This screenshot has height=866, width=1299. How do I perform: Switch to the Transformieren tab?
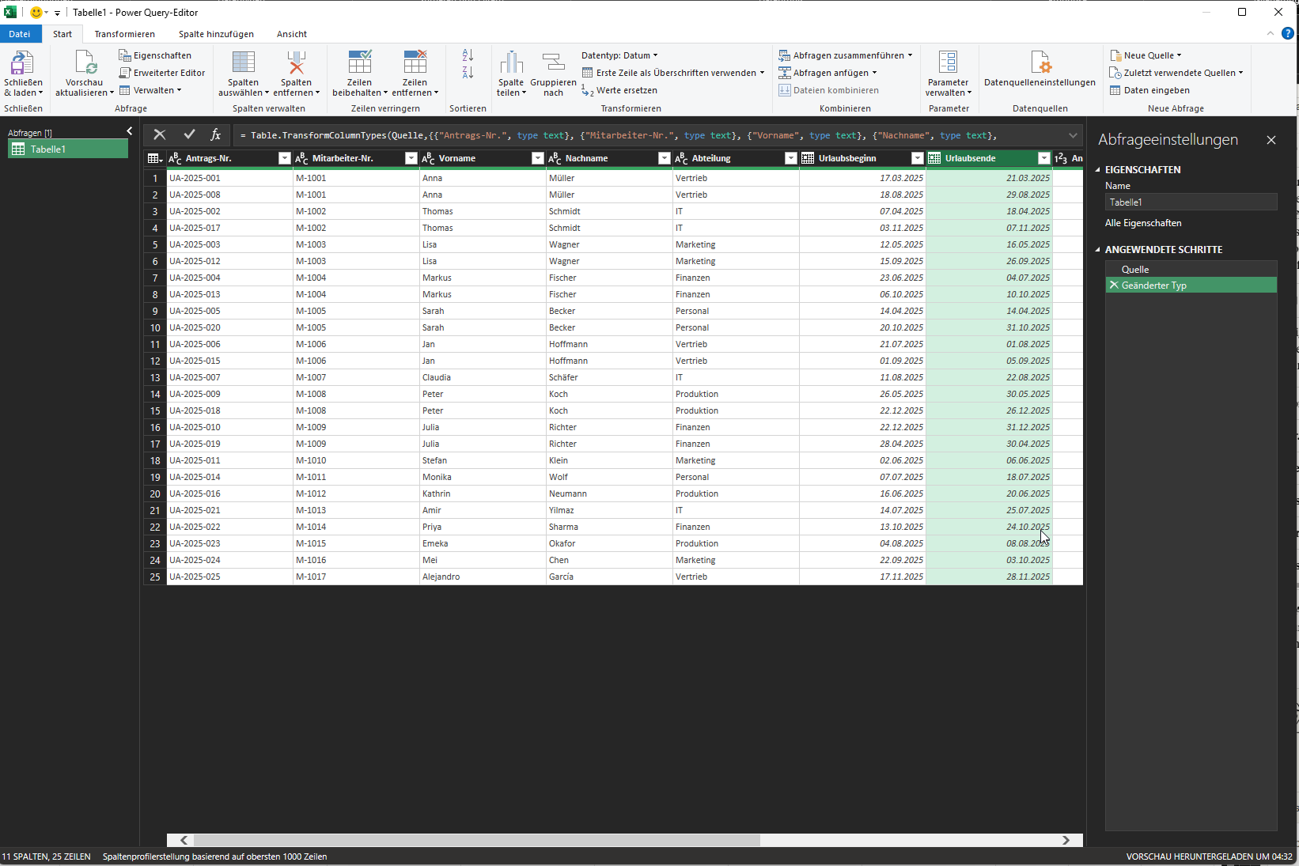tap(124, 34)
